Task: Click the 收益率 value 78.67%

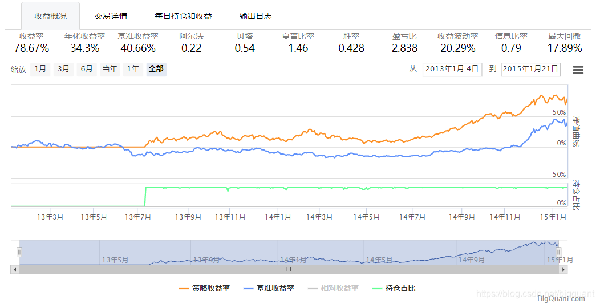Action: (32, 48)
